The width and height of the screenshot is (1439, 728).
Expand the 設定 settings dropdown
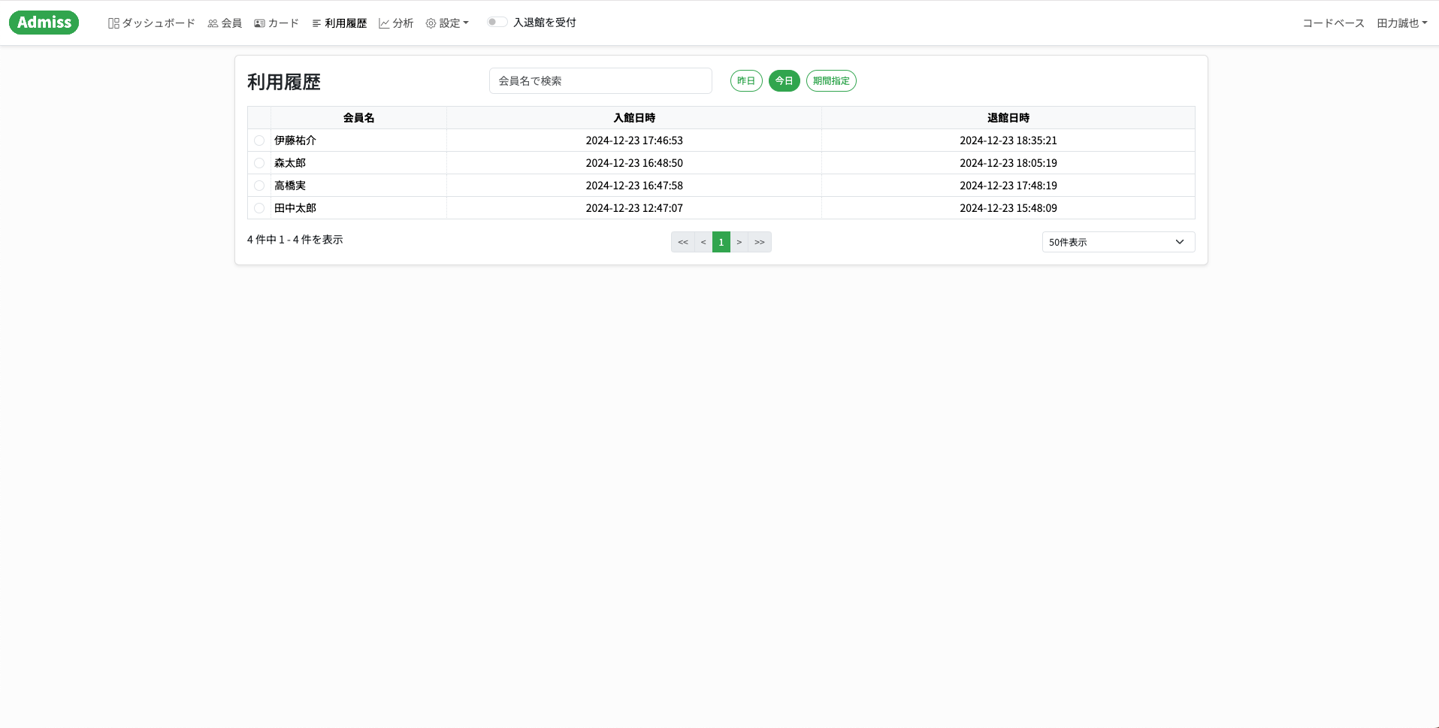tap(447, 23)
